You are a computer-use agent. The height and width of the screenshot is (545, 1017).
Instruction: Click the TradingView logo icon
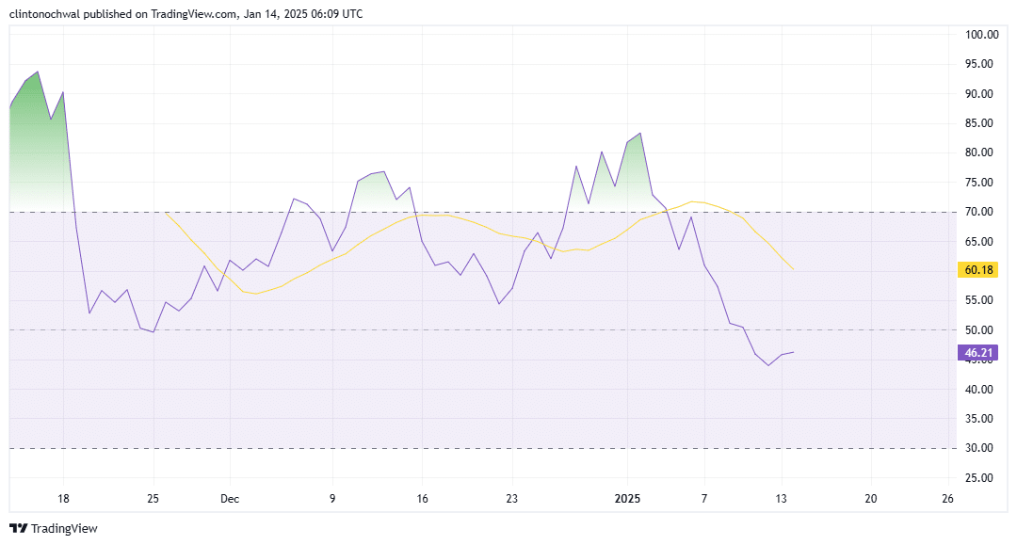(x=18, y=528)
